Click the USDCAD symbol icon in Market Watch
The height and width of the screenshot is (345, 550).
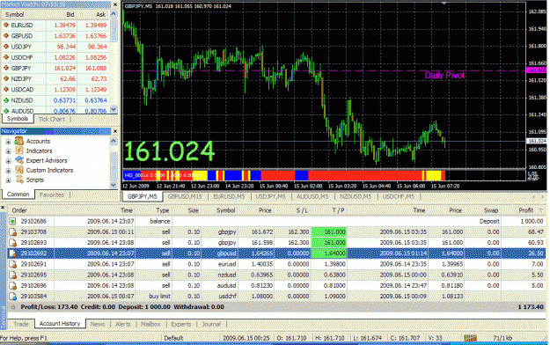click(6, 90)
